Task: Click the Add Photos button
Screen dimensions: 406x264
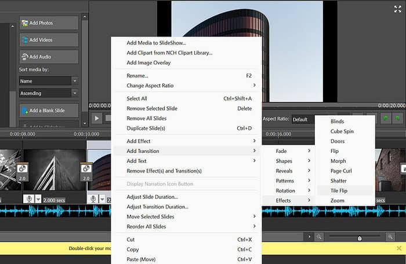Action: pyautogui.click(x=49, y=23)
